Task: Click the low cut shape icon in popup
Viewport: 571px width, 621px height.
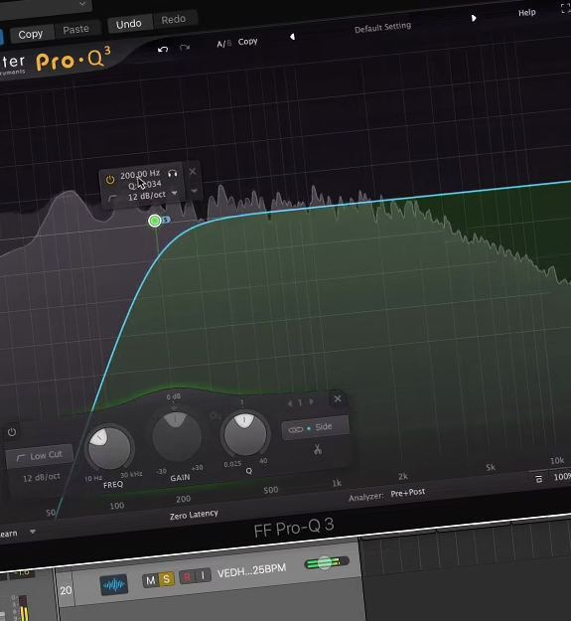Action: pyautogui.click(x=113, y=198)
